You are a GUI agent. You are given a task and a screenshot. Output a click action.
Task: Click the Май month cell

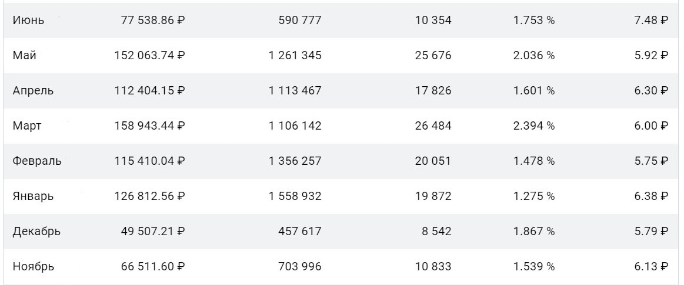[25, 55]
